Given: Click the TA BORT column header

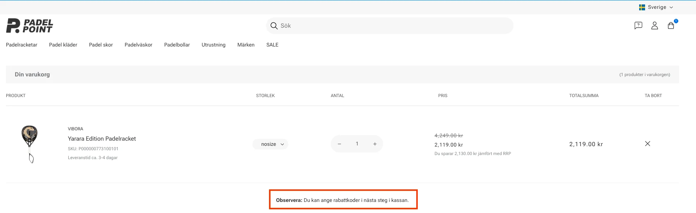Looking at the screenshot, I should coord(653,96).
